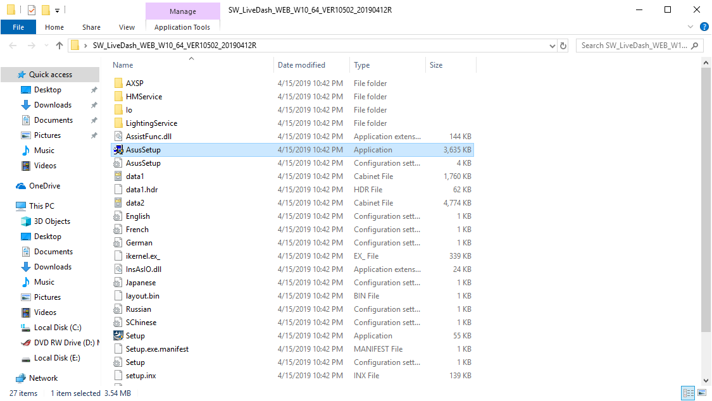
Task: Open pinned Downloads under Quick access
Action: click(53, 105)
